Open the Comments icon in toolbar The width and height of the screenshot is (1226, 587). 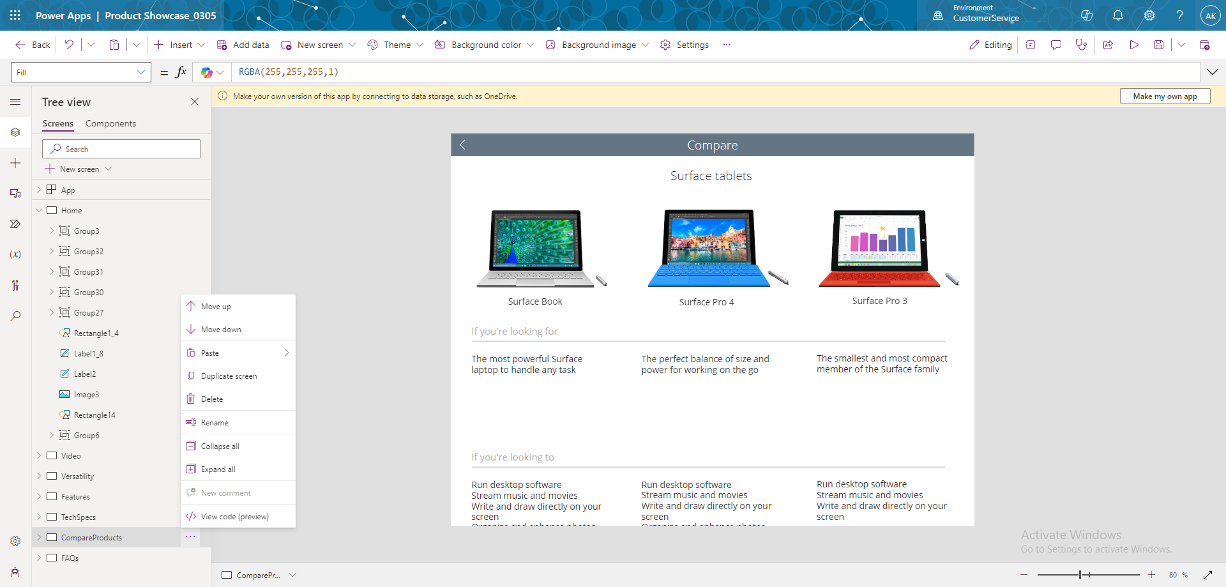(x=1056, y=45)
